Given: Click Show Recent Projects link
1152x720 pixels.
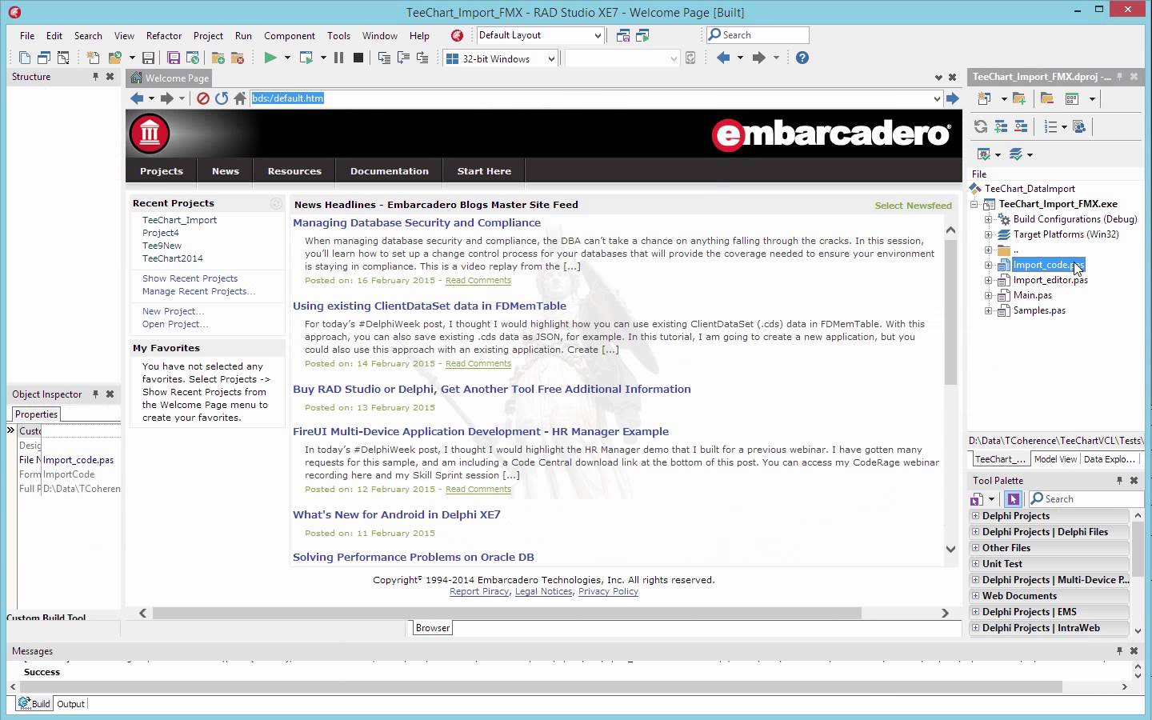Looking at the screenshot, I should [x=190, y=278].
